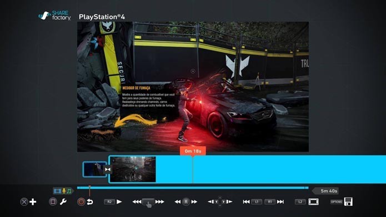The image size is (386, 217).
Task: Click the L1 button label
Action: pos(257,202)
